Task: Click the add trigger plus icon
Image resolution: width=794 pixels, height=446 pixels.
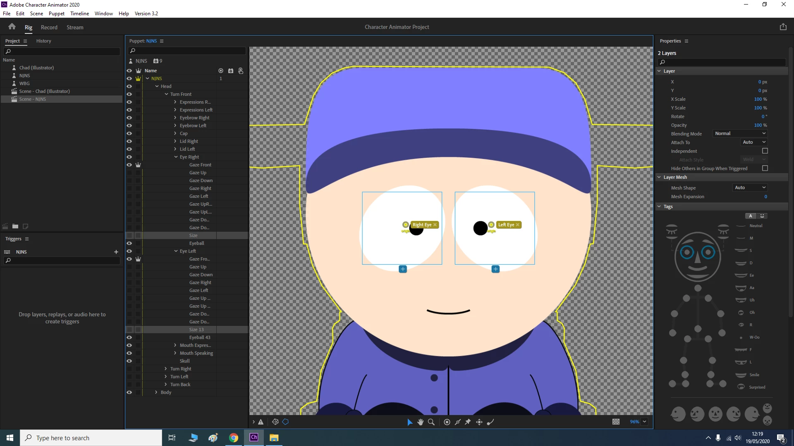Action: click(116, 251)
